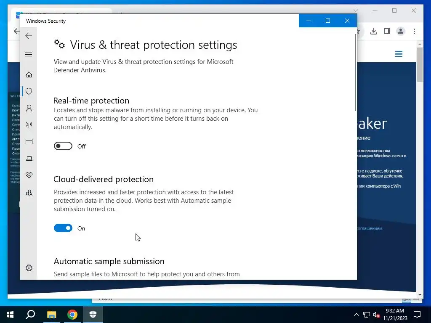The width and height of the screenshot is (431, 323).
Task: Open the Home section in Windows Security
Action: tap(29, 75)
